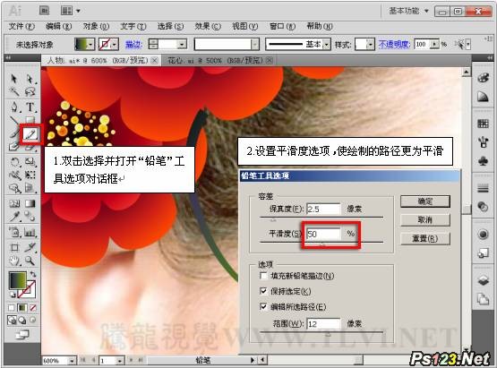Set paint mode to None

coord(33,307)
